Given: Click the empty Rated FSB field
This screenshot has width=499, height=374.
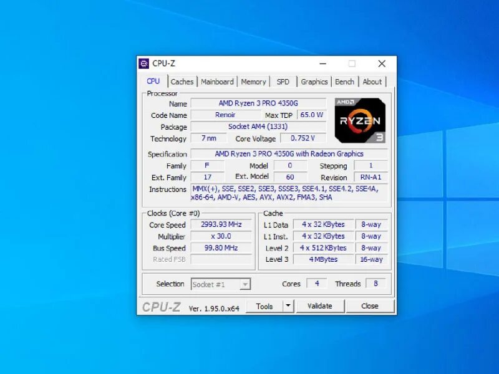Looking at the screenshot, I should (x=221, y=259).
